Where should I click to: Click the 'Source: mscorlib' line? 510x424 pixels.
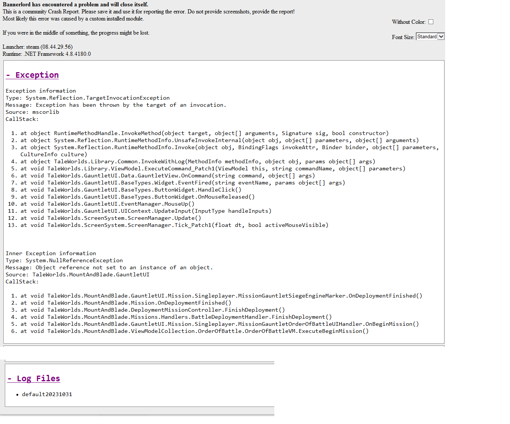click(32, 112)
